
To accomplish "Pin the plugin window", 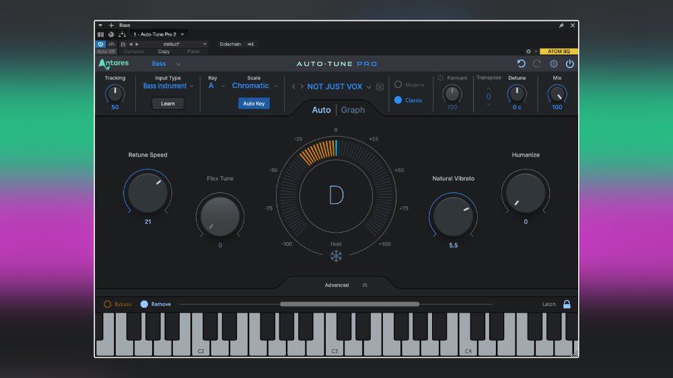I will [561, 26].
